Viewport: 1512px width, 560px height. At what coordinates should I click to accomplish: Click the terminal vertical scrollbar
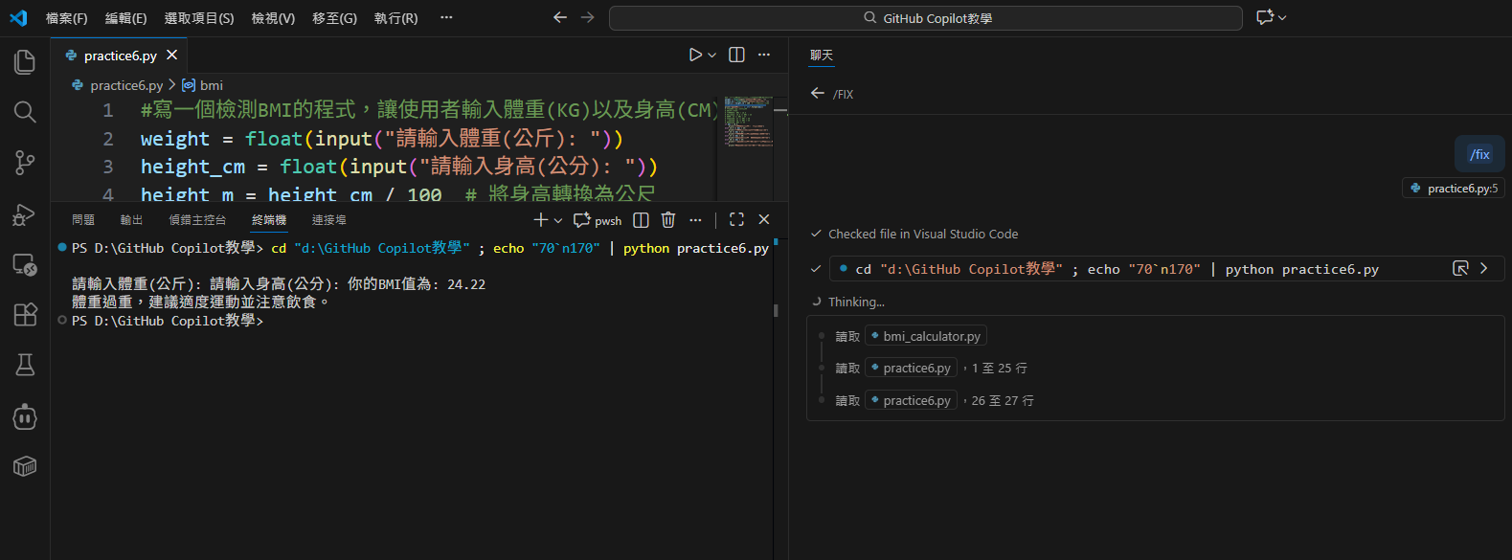tap(776, 310)
